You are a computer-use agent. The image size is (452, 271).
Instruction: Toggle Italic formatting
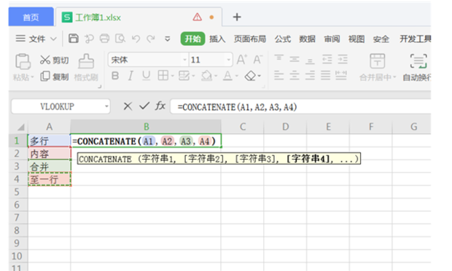tap(130, 76)
